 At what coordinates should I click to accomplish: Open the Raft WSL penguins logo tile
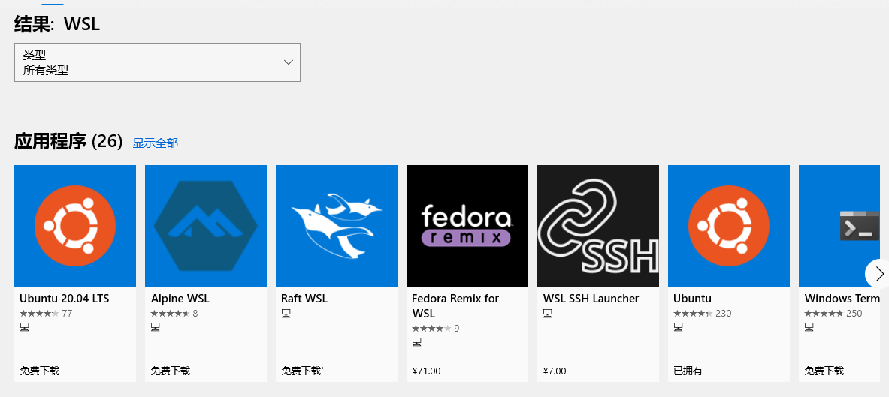337,225
